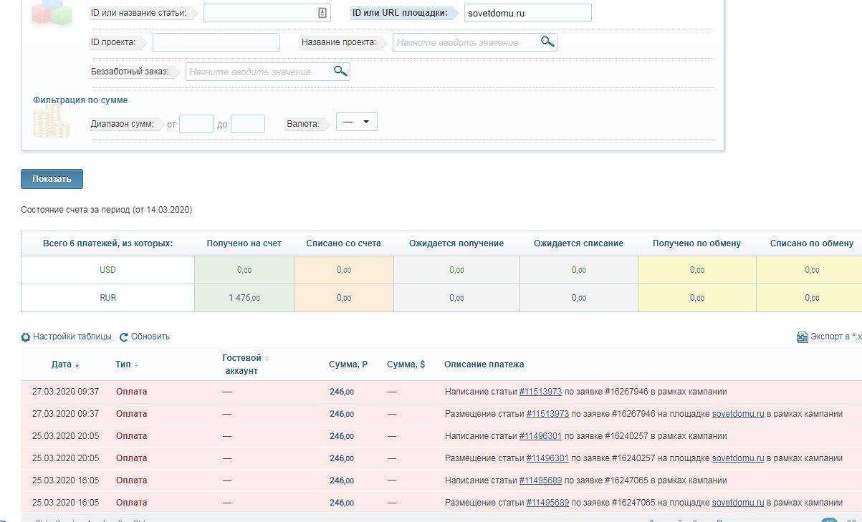
Task: Focus the sum range 'до' field
Action: point(248,124)
